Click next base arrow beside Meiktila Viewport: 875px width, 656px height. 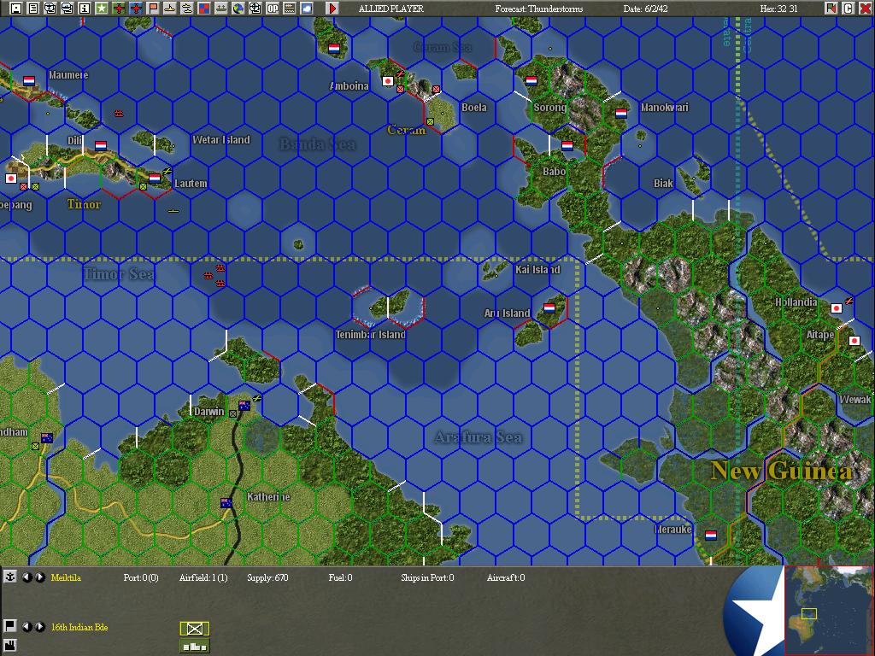39,577
